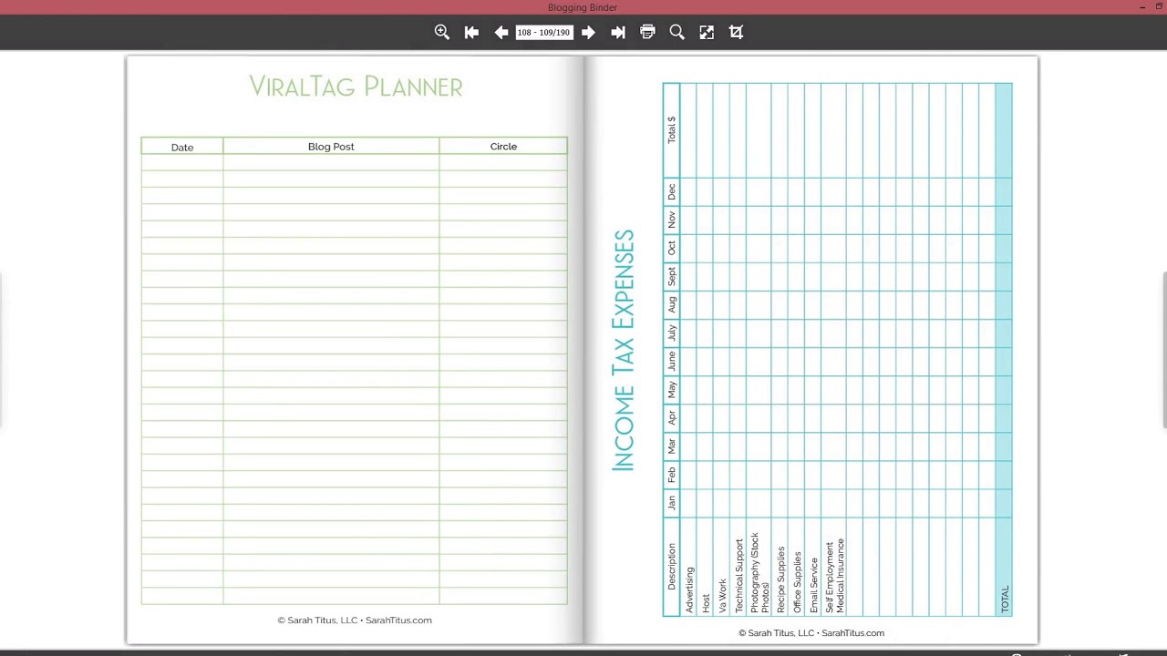Select the crop tool icon
This screenshot has height=656, width=1167.
pos(737,32)
